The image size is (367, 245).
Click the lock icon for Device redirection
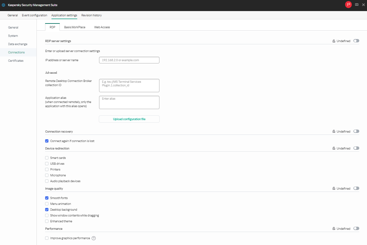[x=334, y=148]
